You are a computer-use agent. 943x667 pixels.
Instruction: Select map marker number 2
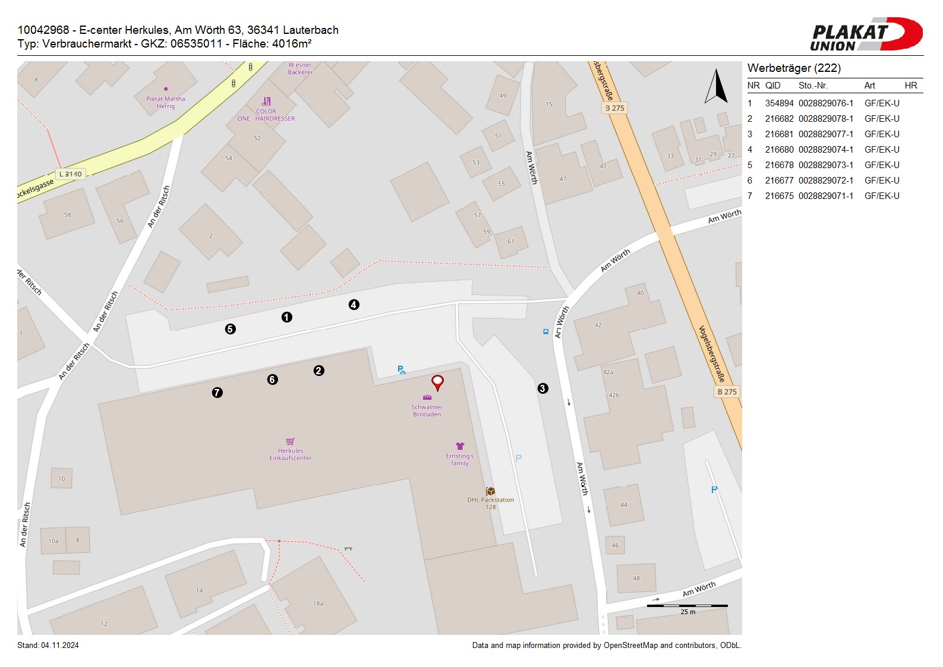pyautogui.click(x=318, y=371)
